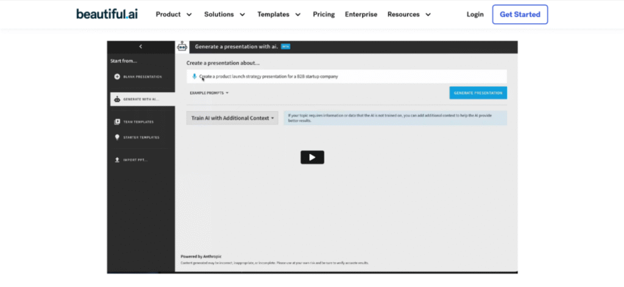
Task: Open the Train AI with Additional Context dropdown
Action: [x=232, y=118]
